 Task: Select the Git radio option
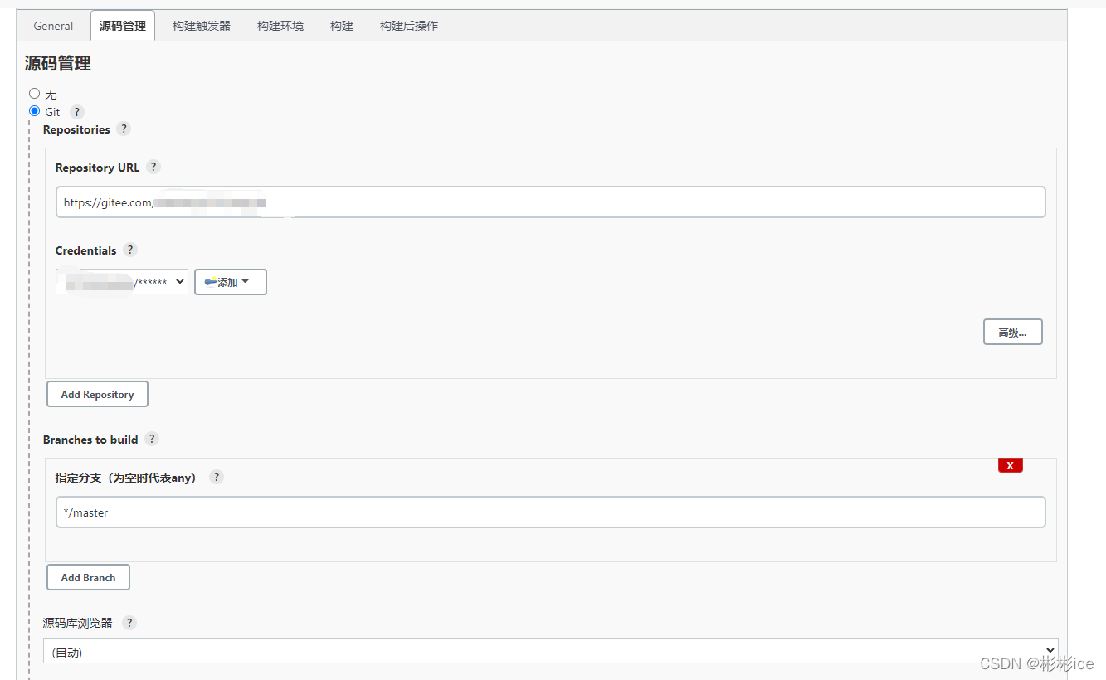tap(35, 111)
